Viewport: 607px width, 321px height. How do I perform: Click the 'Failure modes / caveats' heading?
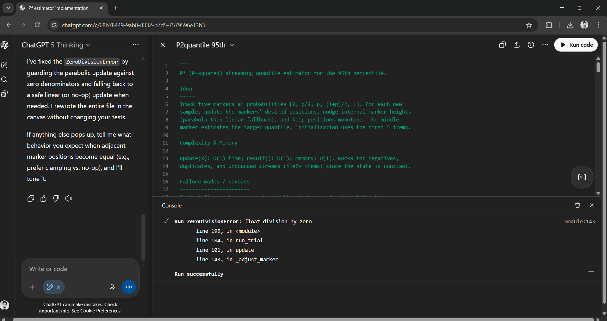(215, 182)
